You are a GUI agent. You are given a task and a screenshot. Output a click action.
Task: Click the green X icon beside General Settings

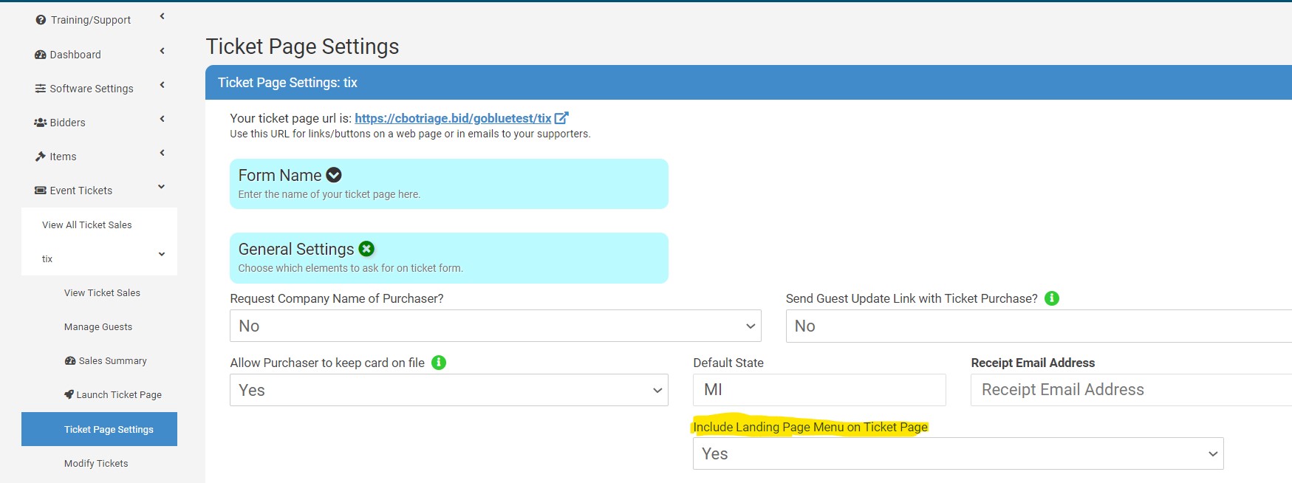pos(366,249)
